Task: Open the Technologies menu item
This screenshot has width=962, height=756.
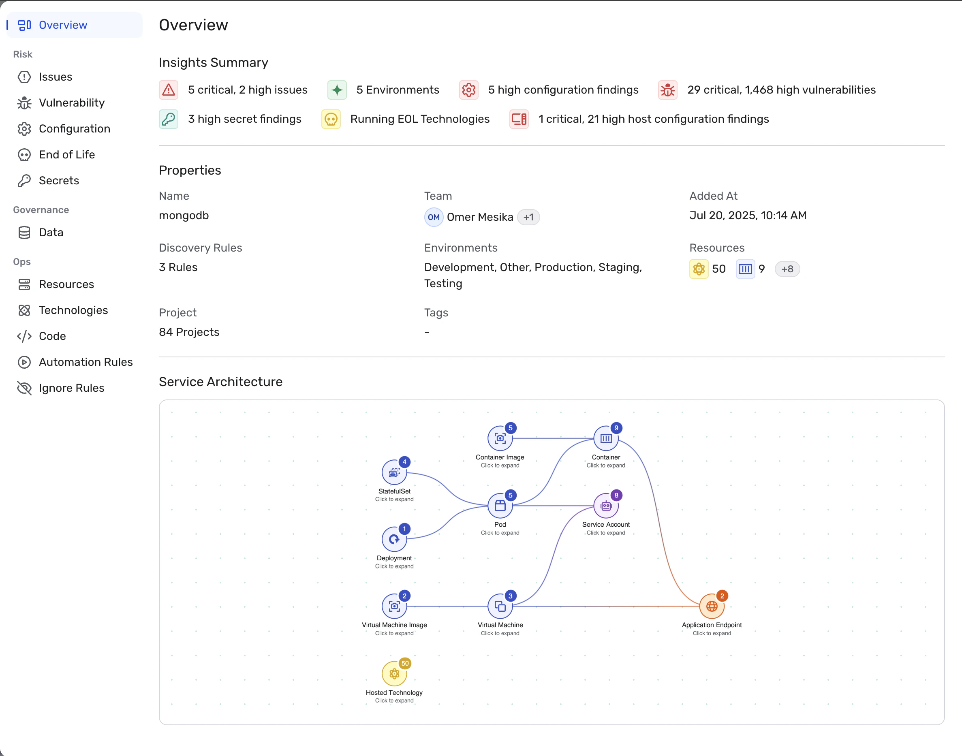Action: (x=73, y=310)
